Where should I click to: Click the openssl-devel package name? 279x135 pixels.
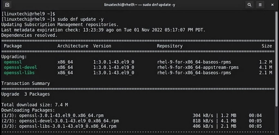click(x=20, y=67)
